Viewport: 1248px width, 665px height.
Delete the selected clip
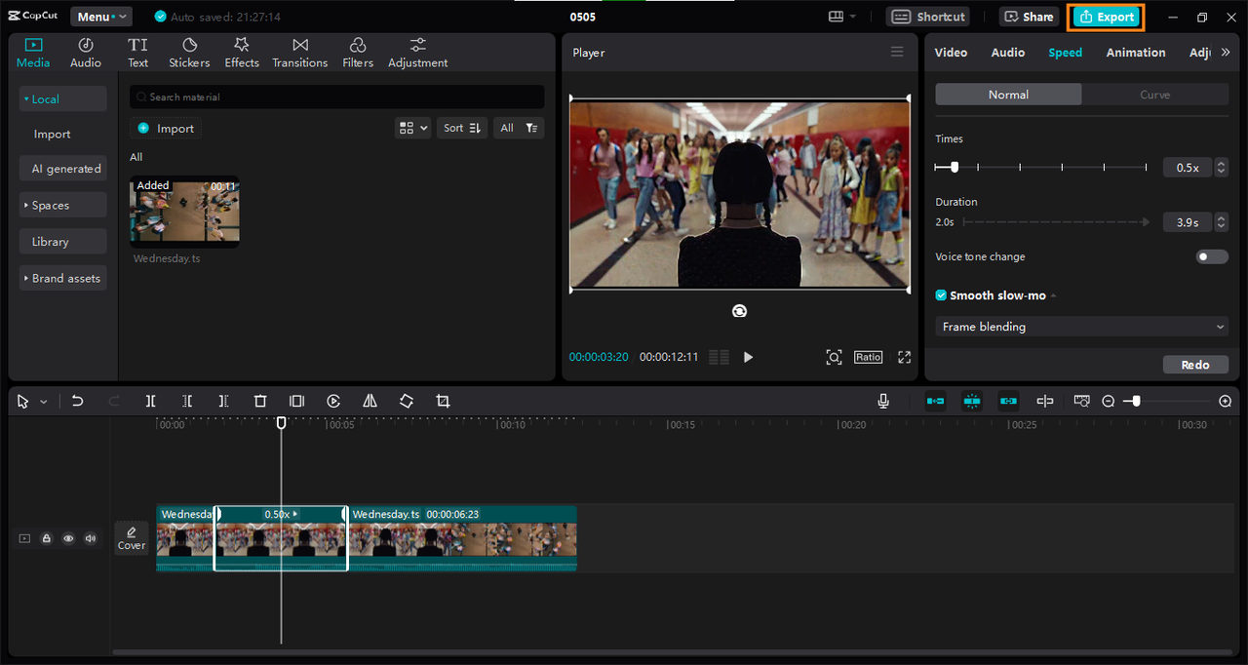tap(260, 401)
